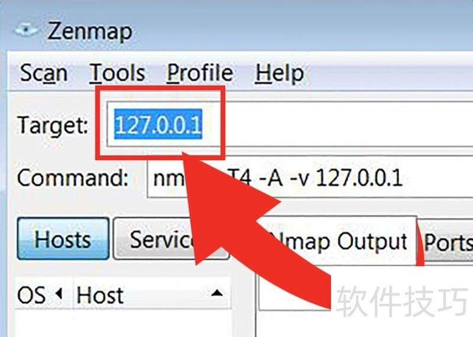The width and height of the screenshot is (473, 337).
Task: Open the Scan menu
Action: (x=43, y=73)
